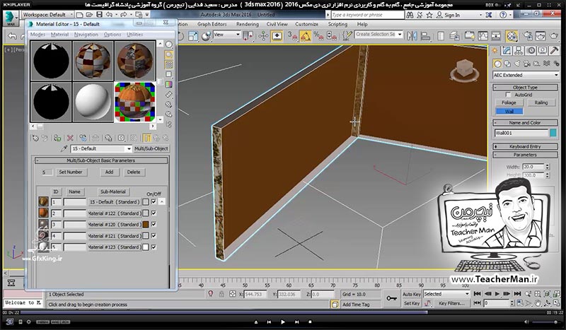The image size is (566, 330).
Task: Click the Mirror tool icon
Action: coord(412,36)
